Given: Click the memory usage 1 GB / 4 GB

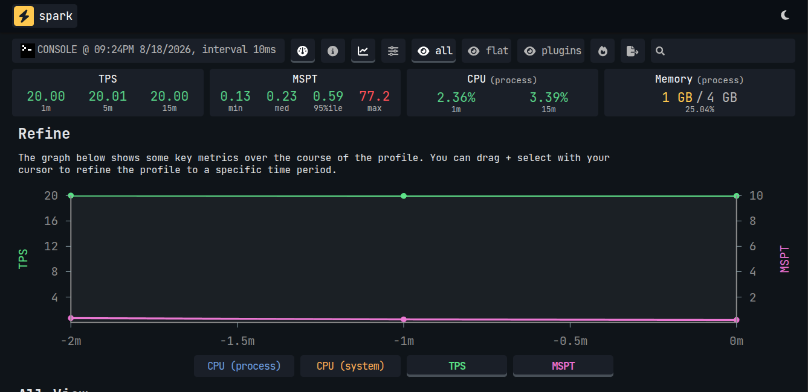Looking at the screenshot, I should coord(699,97).
